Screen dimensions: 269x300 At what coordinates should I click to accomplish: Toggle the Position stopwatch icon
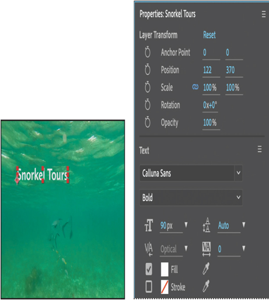click(148, 70)
